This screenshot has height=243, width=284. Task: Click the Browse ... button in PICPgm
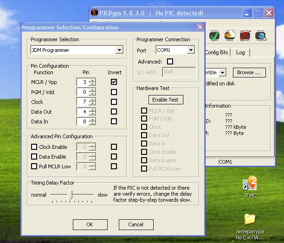tap(249, 72)
